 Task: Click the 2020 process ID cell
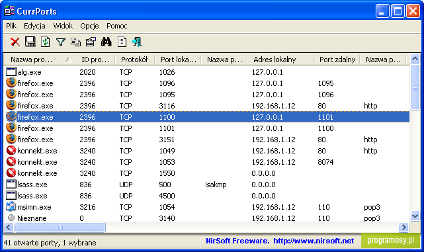point(87,72)
